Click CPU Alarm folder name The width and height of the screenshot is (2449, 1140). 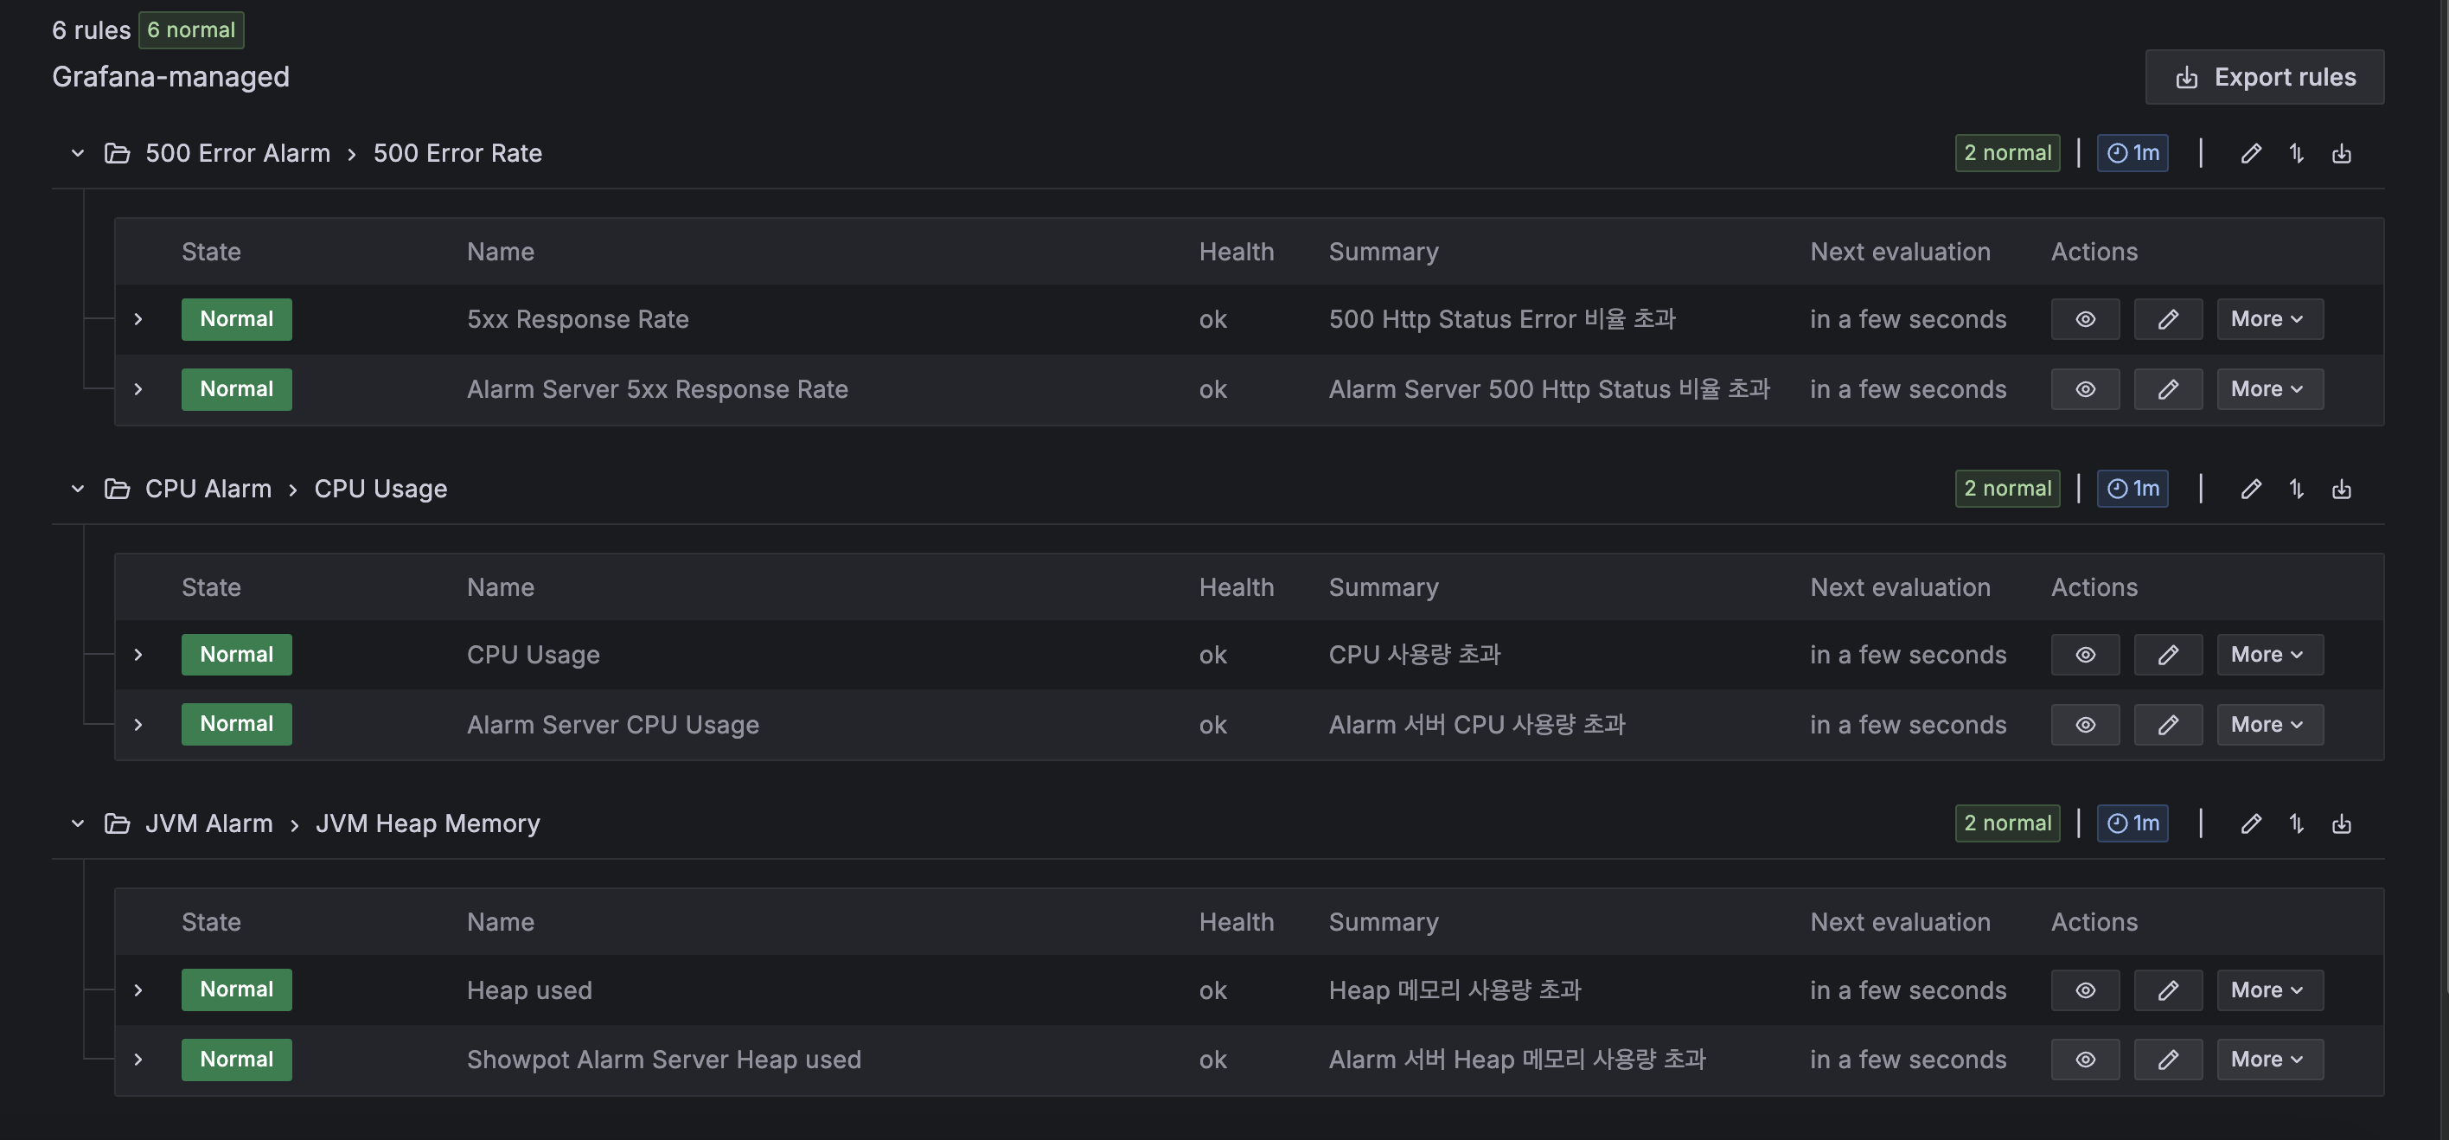coord(208,489)
